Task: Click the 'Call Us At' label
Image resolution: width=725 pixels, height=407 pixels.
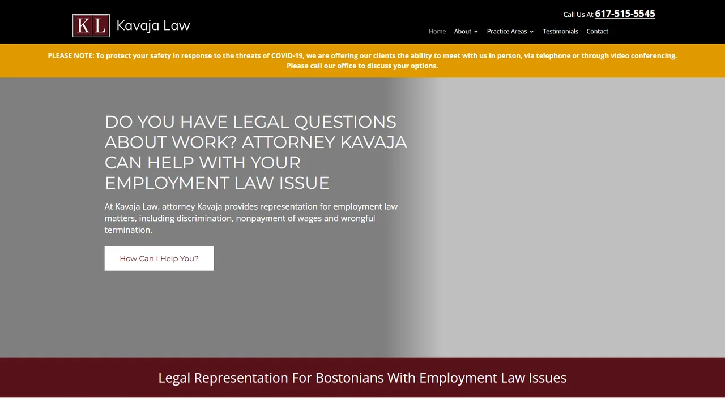Action: point(578,15)
